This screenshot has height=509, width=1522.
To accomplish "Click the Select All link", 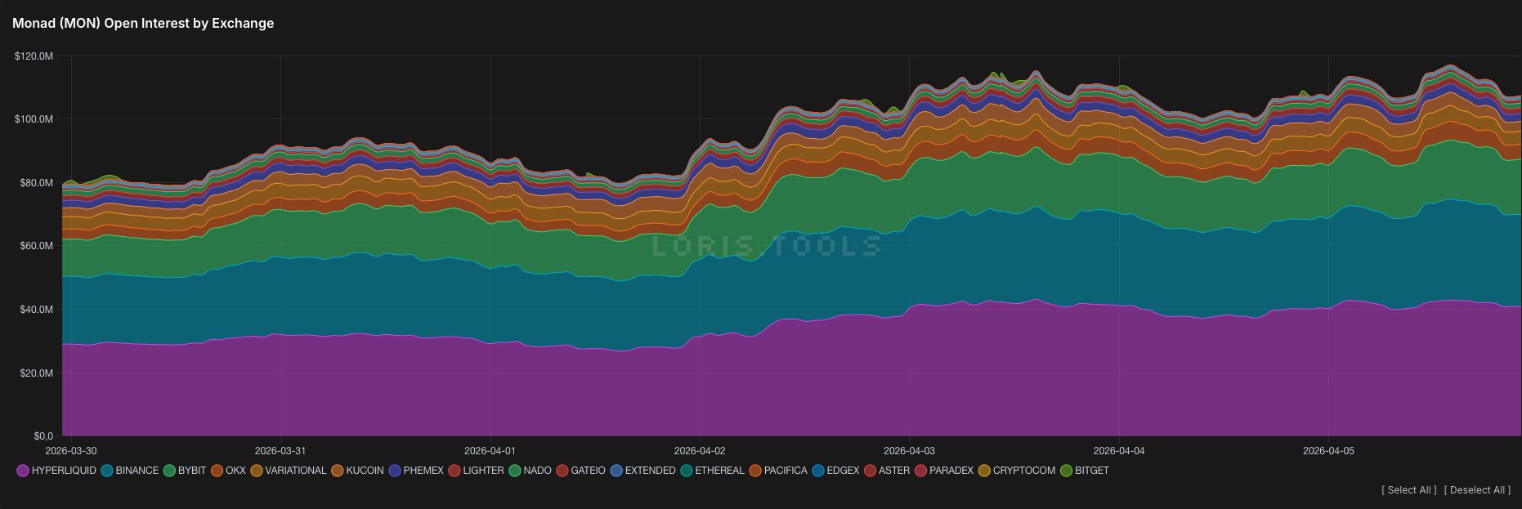I will pos(1408,490).
